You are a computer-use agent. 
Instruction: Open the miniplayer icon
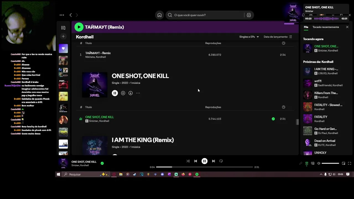pos(343,163)
